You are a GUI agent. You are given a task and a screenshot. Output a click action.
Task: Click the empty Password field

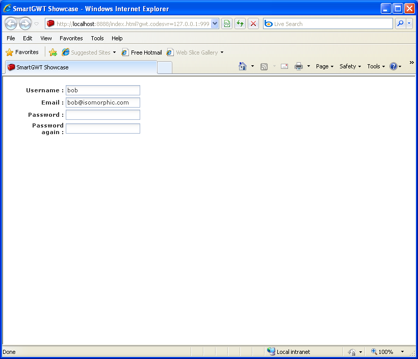[103, 115]
